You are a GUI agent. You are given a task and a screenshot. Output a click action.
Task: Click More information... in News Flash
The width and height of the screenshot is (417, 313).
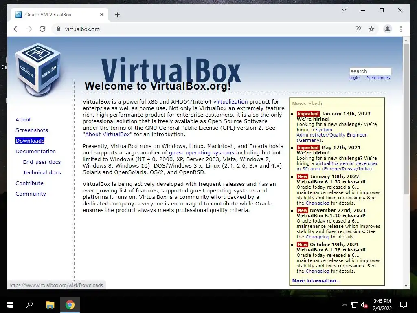[x=316, y=281]
